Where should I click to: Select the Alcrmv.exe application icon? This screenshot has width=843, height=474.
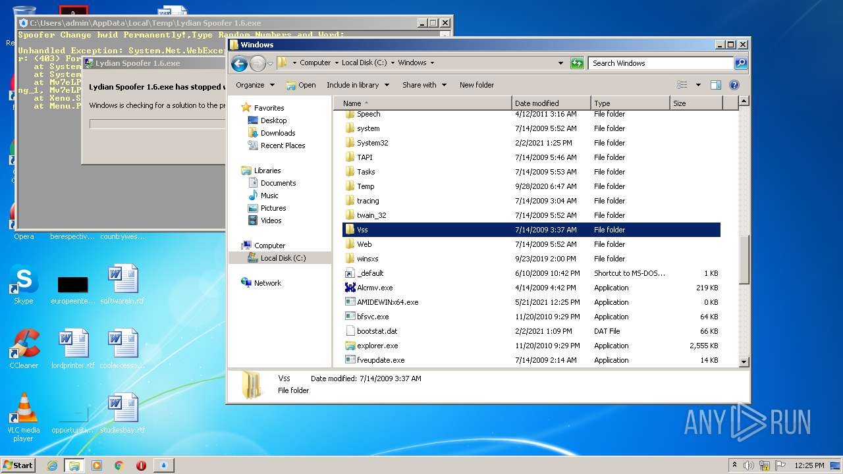click(350, 288)
